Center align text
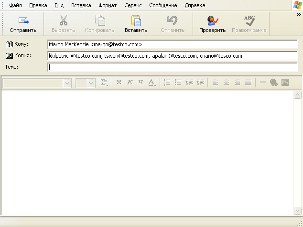 click(x=226, y=83)
